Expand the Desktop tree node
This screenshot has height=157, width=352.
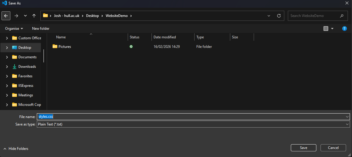pos(7,48)
